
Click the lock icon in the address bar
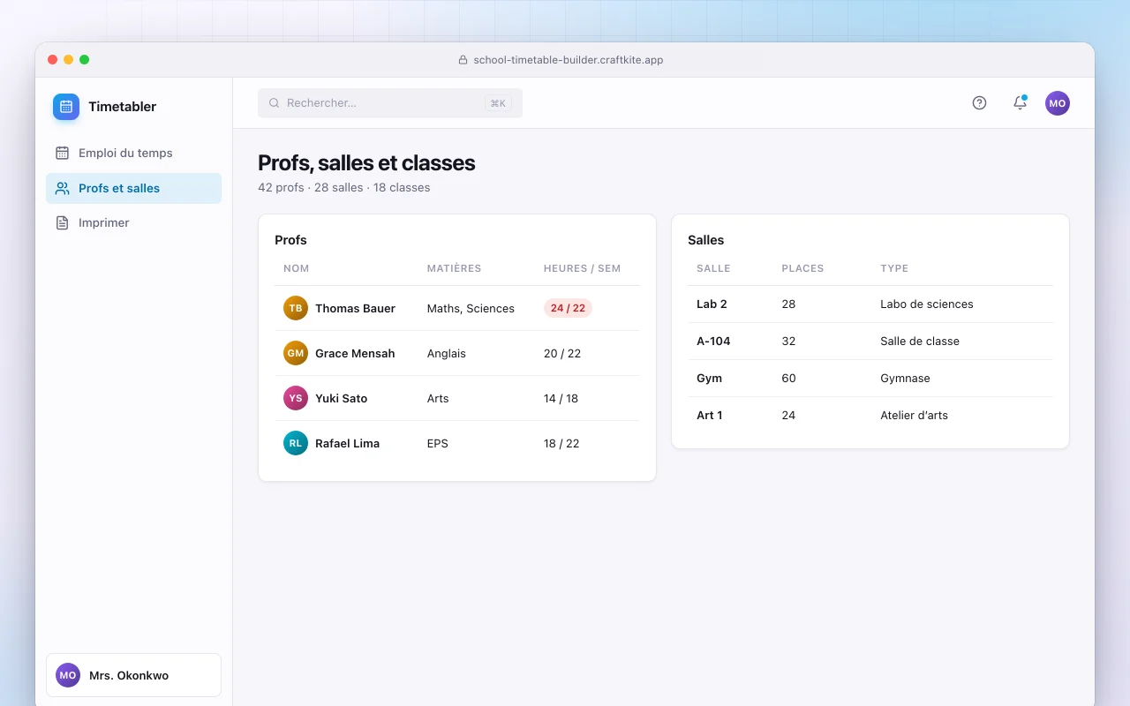[x=463, y=60]
